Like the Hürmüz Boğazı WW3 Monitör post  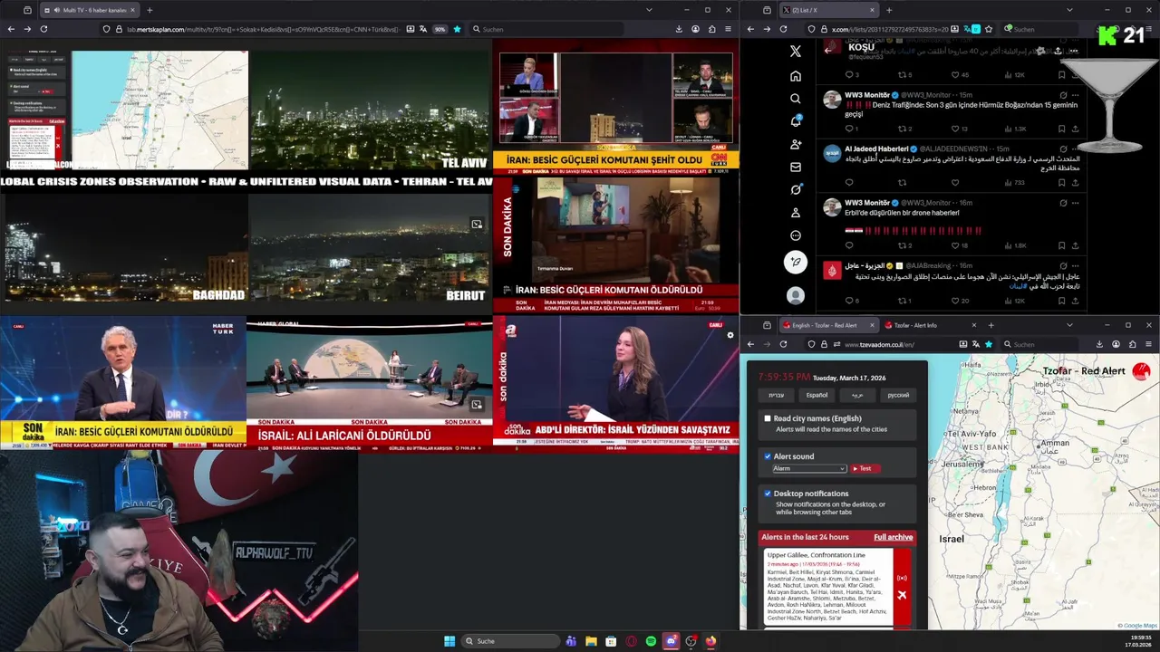pyautogui.click(x=956, y=129)
